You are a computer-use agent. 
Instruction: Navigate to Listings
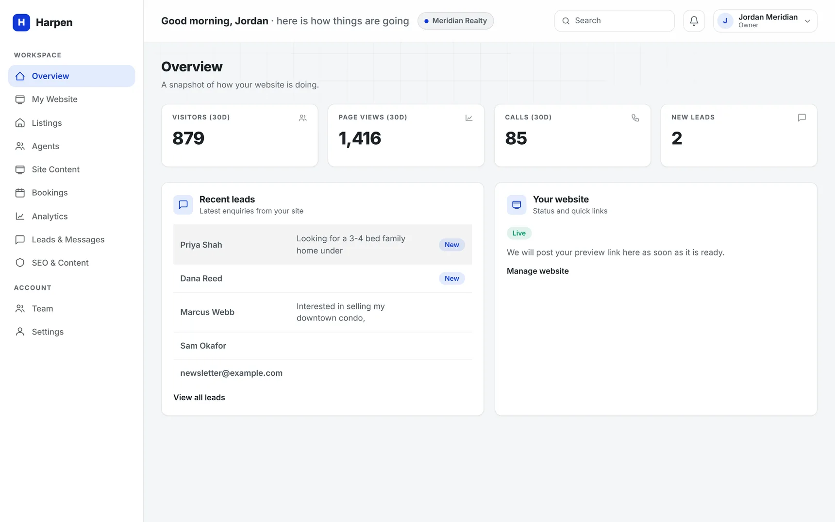71,123
